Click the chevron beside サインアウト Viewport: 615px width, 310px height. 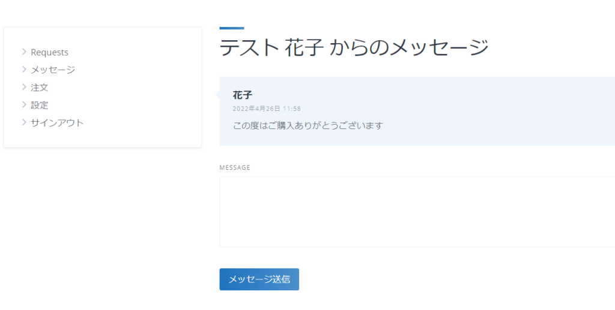point(24,122)
